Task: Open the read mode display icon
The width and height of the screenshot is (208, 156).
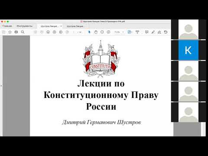Action: pos(137,32)
